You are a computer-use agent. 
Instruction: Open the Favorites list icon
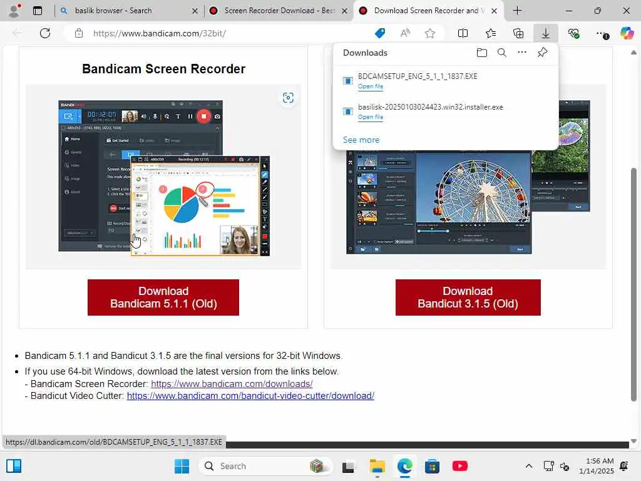click(x=491, y=33)
